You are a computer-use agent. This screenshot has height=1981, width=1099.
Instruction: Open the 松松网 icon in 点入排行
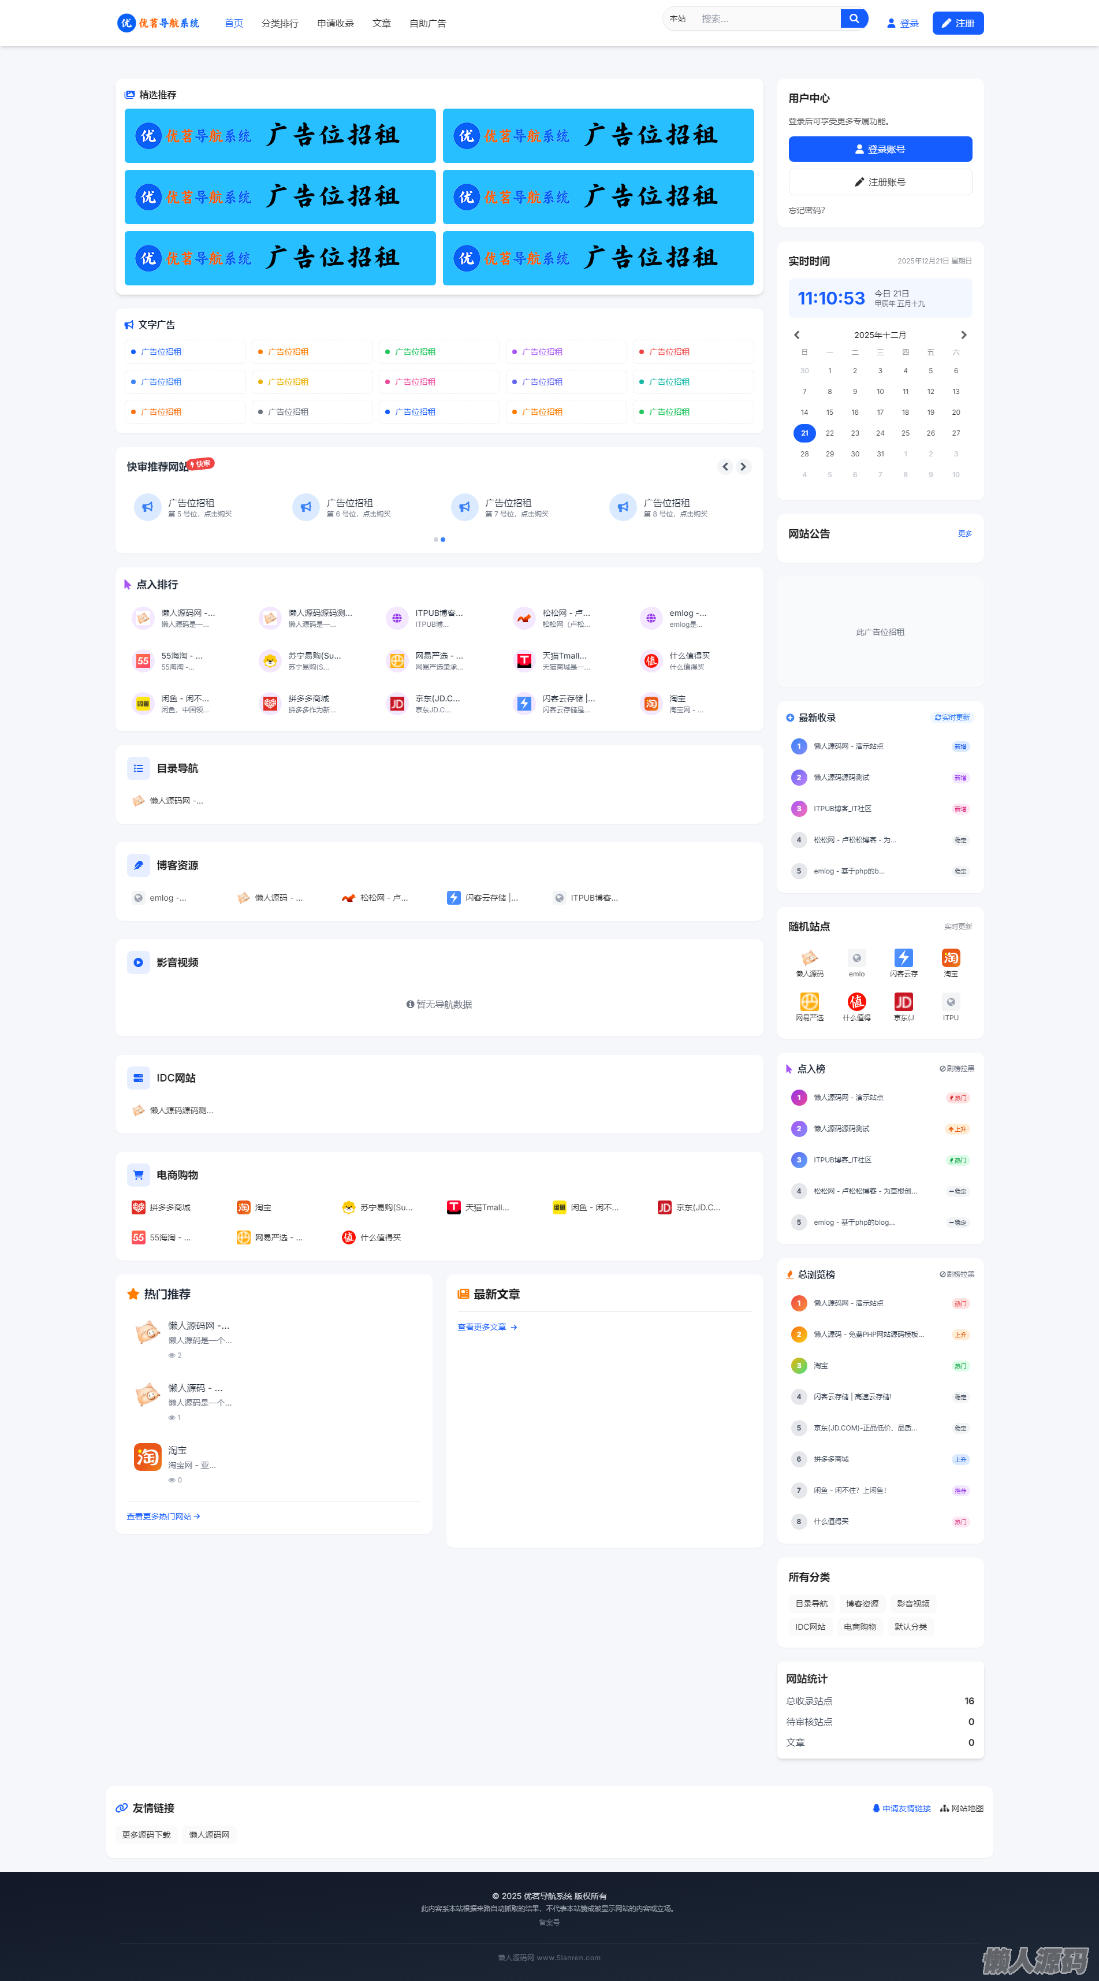click(x=524, y=618)
